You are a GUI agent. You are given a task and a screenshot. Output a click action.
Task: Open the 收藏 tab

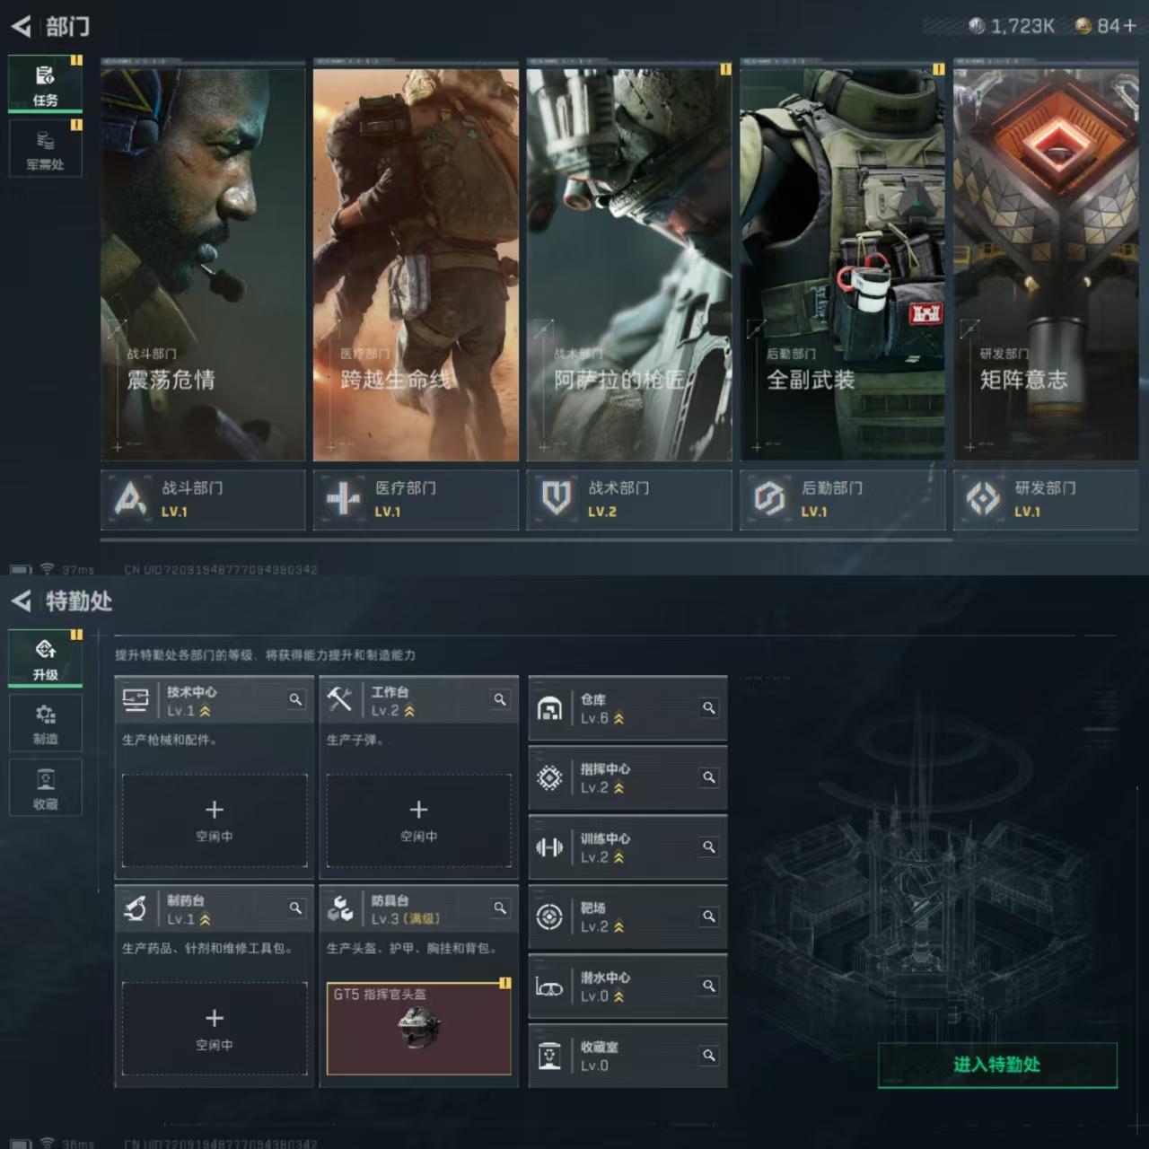coord(45,788)
